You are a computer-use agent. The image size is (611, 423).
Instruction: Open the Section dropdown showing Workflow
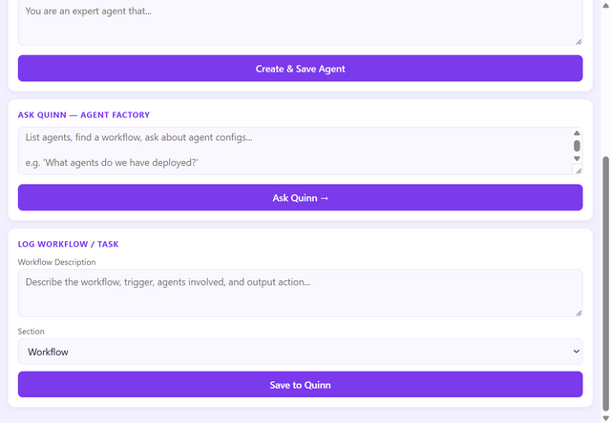coord(300,352)
